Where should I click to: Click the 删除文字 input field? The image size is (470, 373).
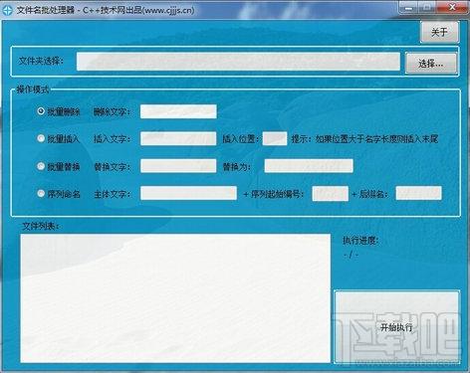(178, 111)
